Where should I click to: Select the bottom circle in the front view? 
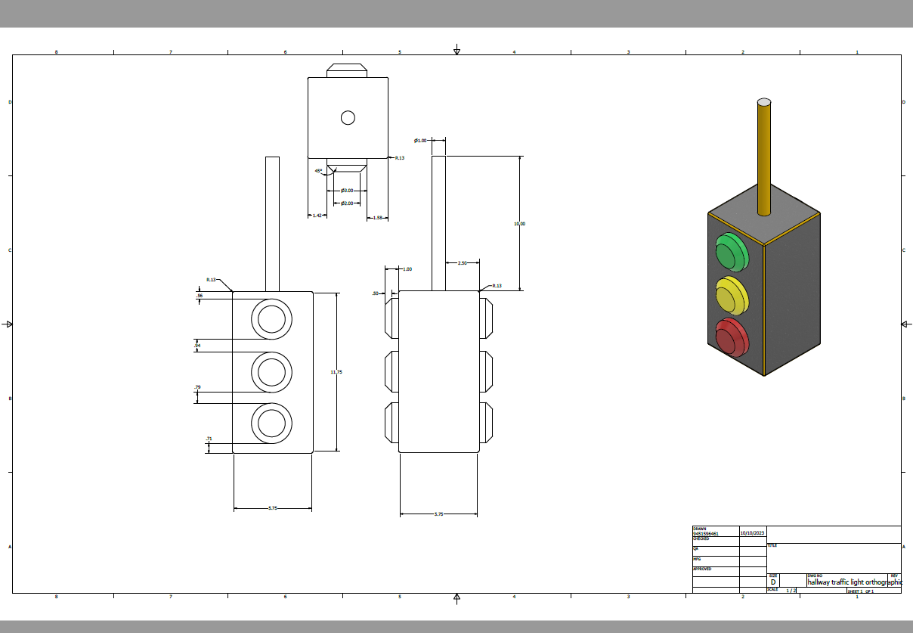click(x=271, y=424)
